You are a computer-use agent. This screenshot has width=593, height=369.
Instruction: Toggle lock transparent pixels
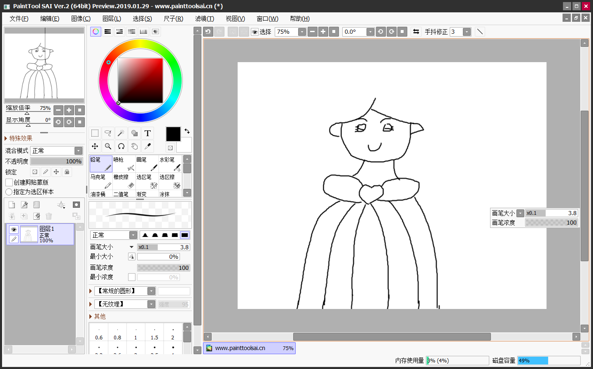pos(35,172)
